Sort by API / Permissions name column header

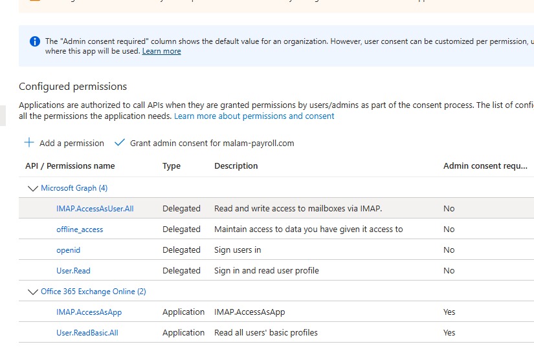[70, 166]
